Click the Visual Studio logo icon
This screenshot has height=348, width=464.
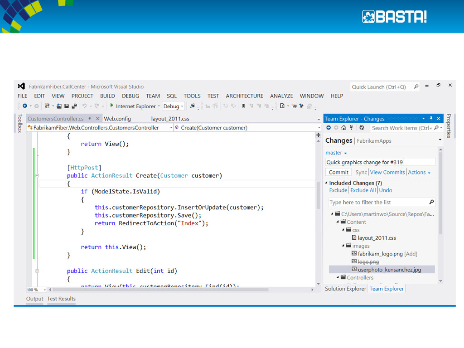(21, 86)
